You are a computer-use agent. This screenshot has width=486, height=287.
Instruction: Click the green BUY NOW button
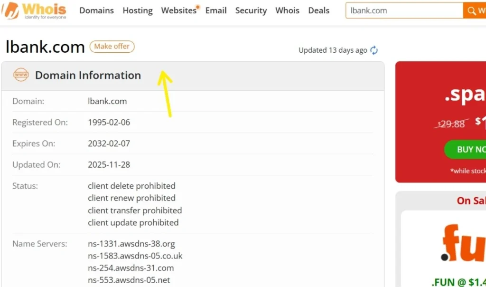point(466,149)
